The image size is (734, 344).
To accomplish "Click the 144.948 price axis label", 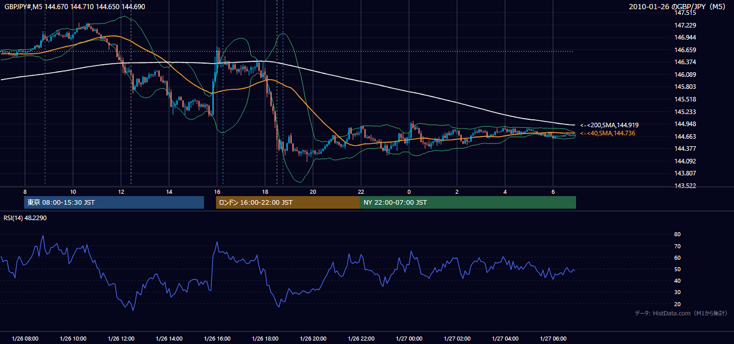I will [x=685, y=124].
